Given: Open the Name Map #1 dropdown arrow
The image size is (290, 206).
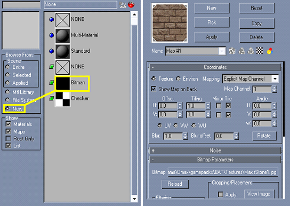Looking at the screenshot, I should (x=222, y=51).
